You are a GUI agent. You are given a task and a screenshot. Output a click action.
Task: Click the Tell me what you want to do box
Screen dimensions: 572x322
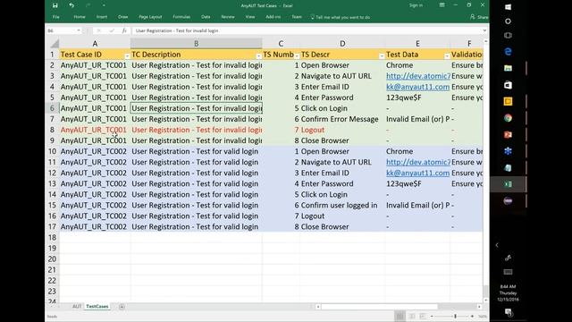(x=341, y=17)
